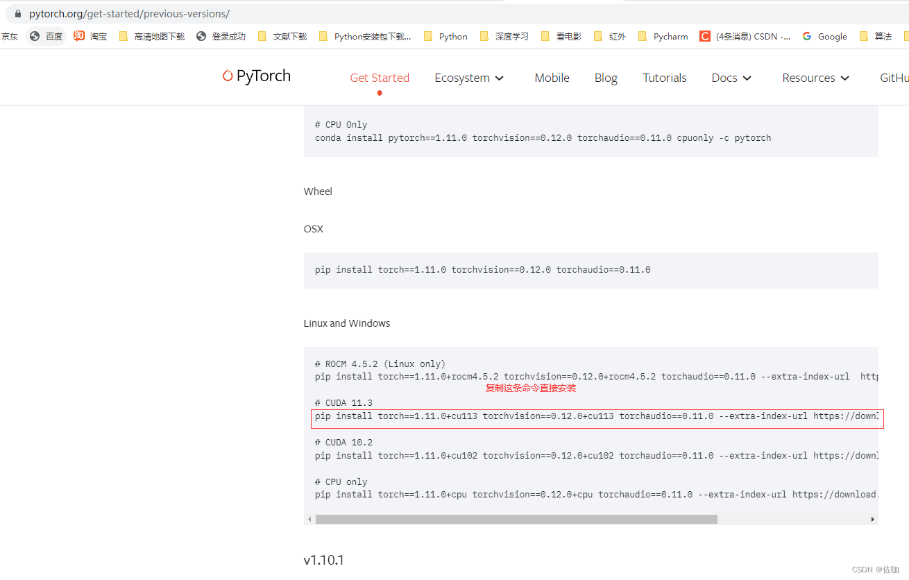Image resolution: width=909 pixels, height=580 pixels.
Task: Expand the Ecosystem dropdown menu
Action: click(x=469, y=78)
